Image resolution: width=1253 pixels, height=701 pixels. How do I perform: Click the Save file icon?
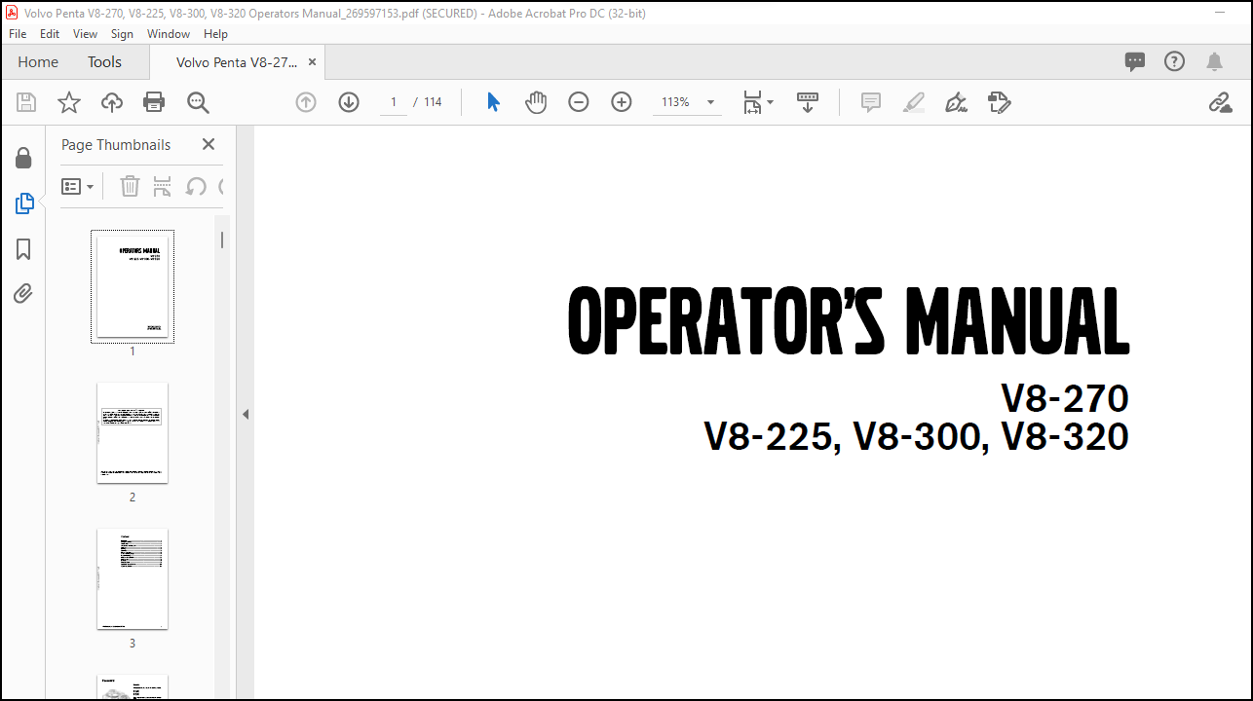click(26, 102)
